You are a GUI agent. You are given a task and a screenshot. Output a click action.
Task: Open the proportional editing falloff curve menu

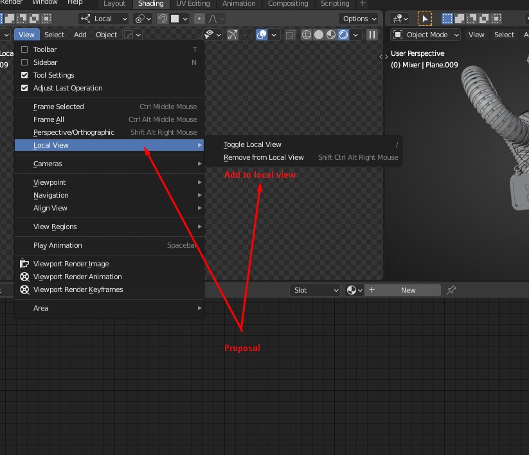[216, 19]
